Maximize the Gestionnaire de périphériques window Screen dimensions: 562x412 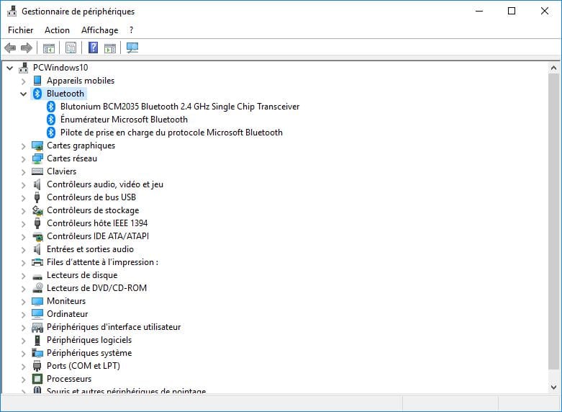click(512, 11)
